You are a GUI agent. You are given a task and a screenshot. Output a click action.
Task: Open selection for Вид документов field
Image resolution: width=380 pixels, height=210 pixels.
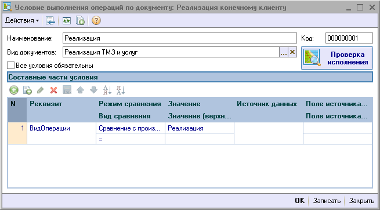[x=284, y=52]
